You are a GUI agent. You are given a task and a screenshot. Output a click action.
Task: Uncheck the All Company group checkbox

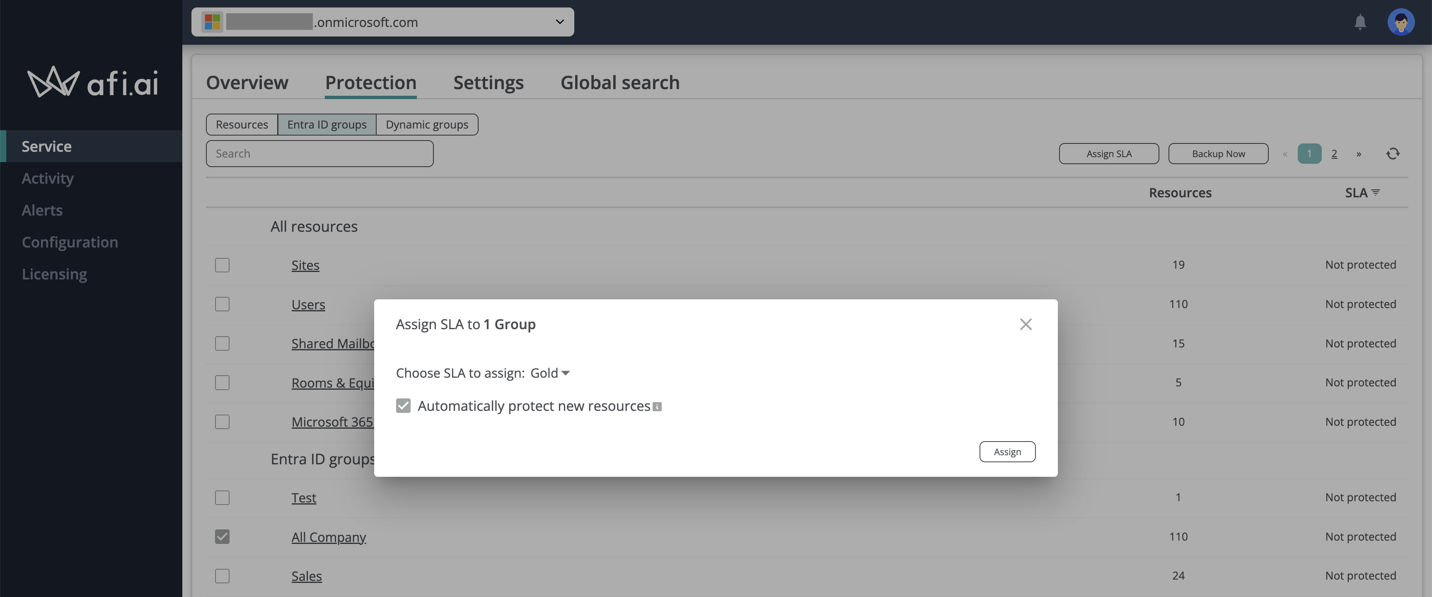[223, 536]
